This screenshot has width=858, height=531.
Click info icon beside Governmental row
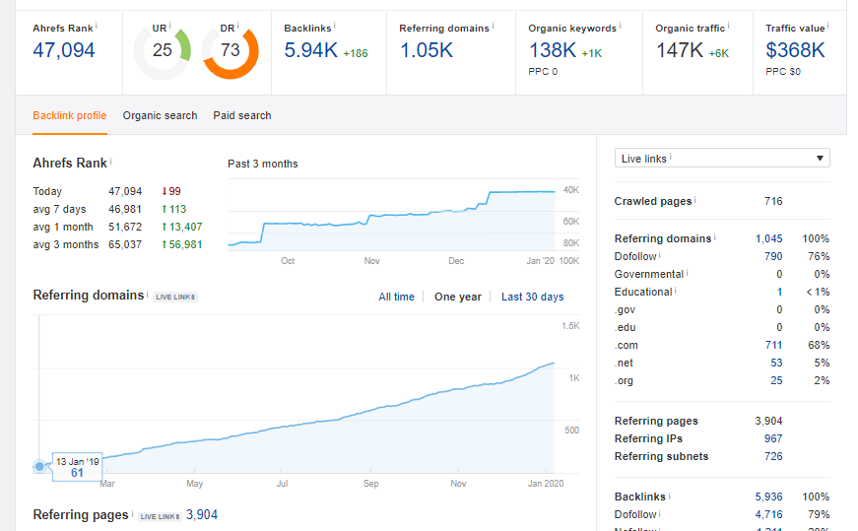tap(688, 271)
